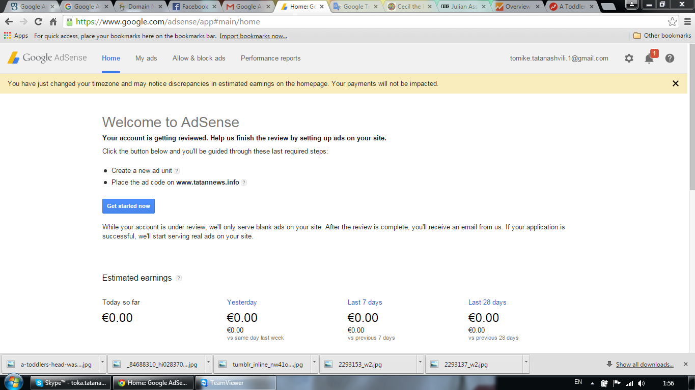695x390 pixels.
Task: Click the Google AdSense logo
Action: (47, 58)
